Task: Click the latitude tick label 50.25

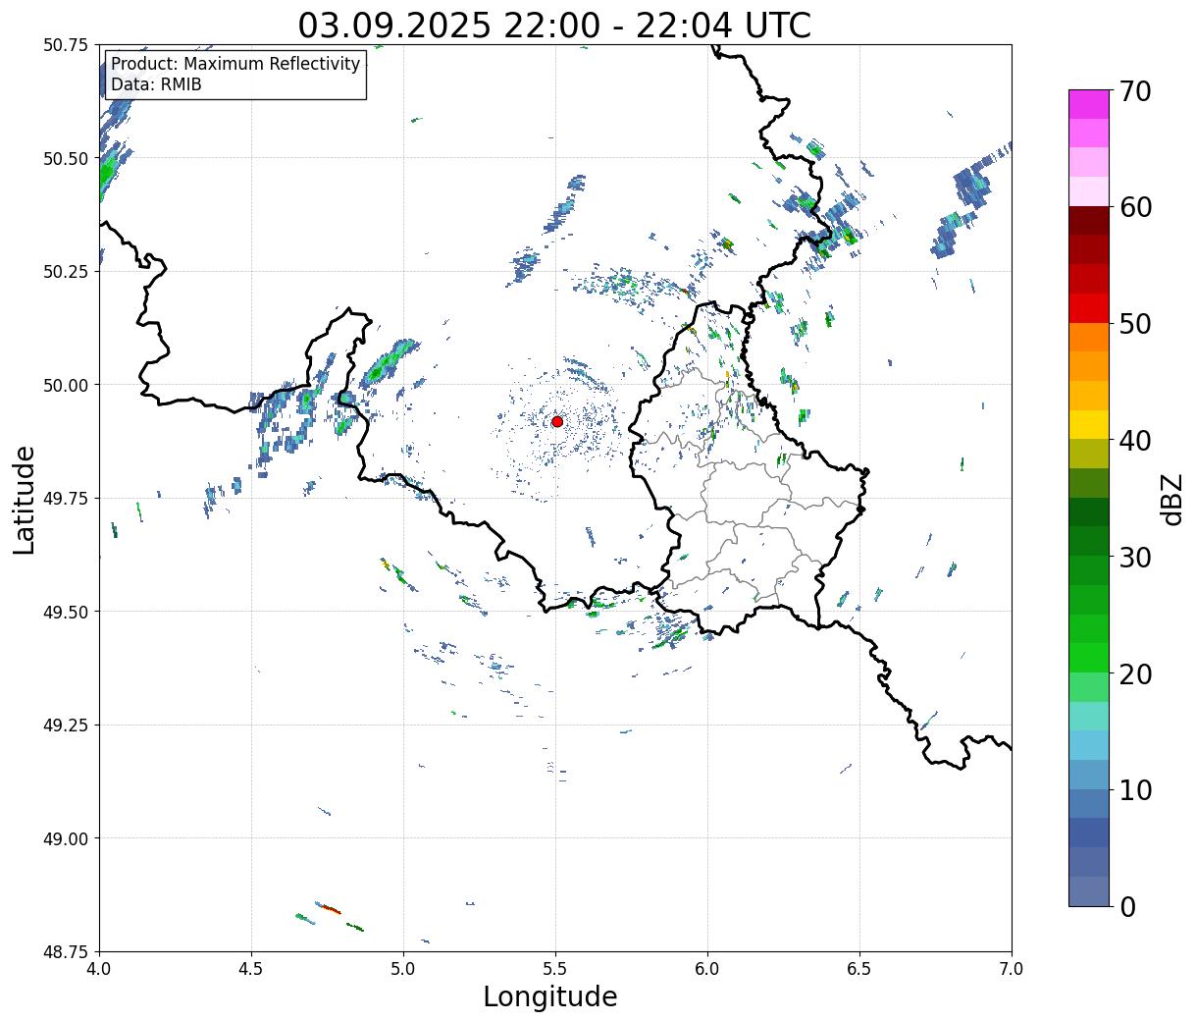Action: click(66, 272)
